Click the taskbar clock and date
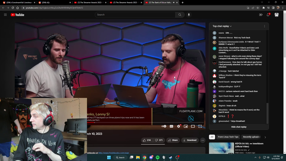The width and height of the screenshot is (286, 161). (276, 157)
